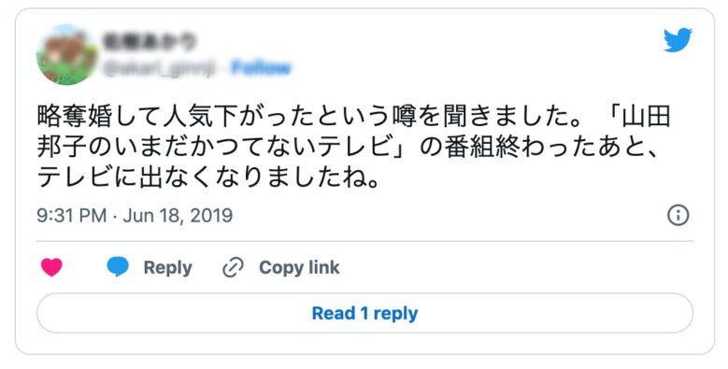
Task: Follow the tweet author via Follow link
Action: tap(261, 68)
